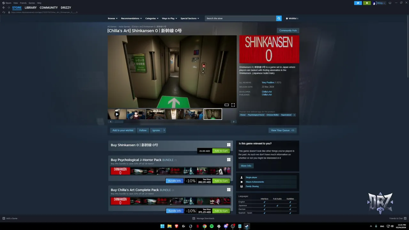The width and height of the screenshot is (409, 230).
Task: Click the blue announcements megaphone icon
Action: point(358,3)
